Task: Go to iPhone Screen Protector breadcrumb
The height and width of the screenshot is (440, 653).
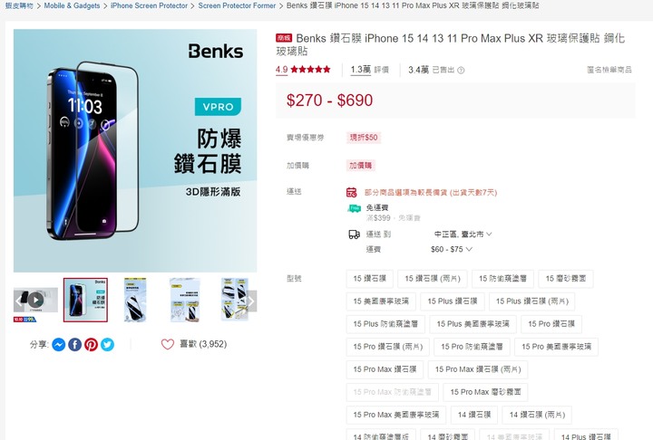Action: pyautogui.click(x=149, y=5)
